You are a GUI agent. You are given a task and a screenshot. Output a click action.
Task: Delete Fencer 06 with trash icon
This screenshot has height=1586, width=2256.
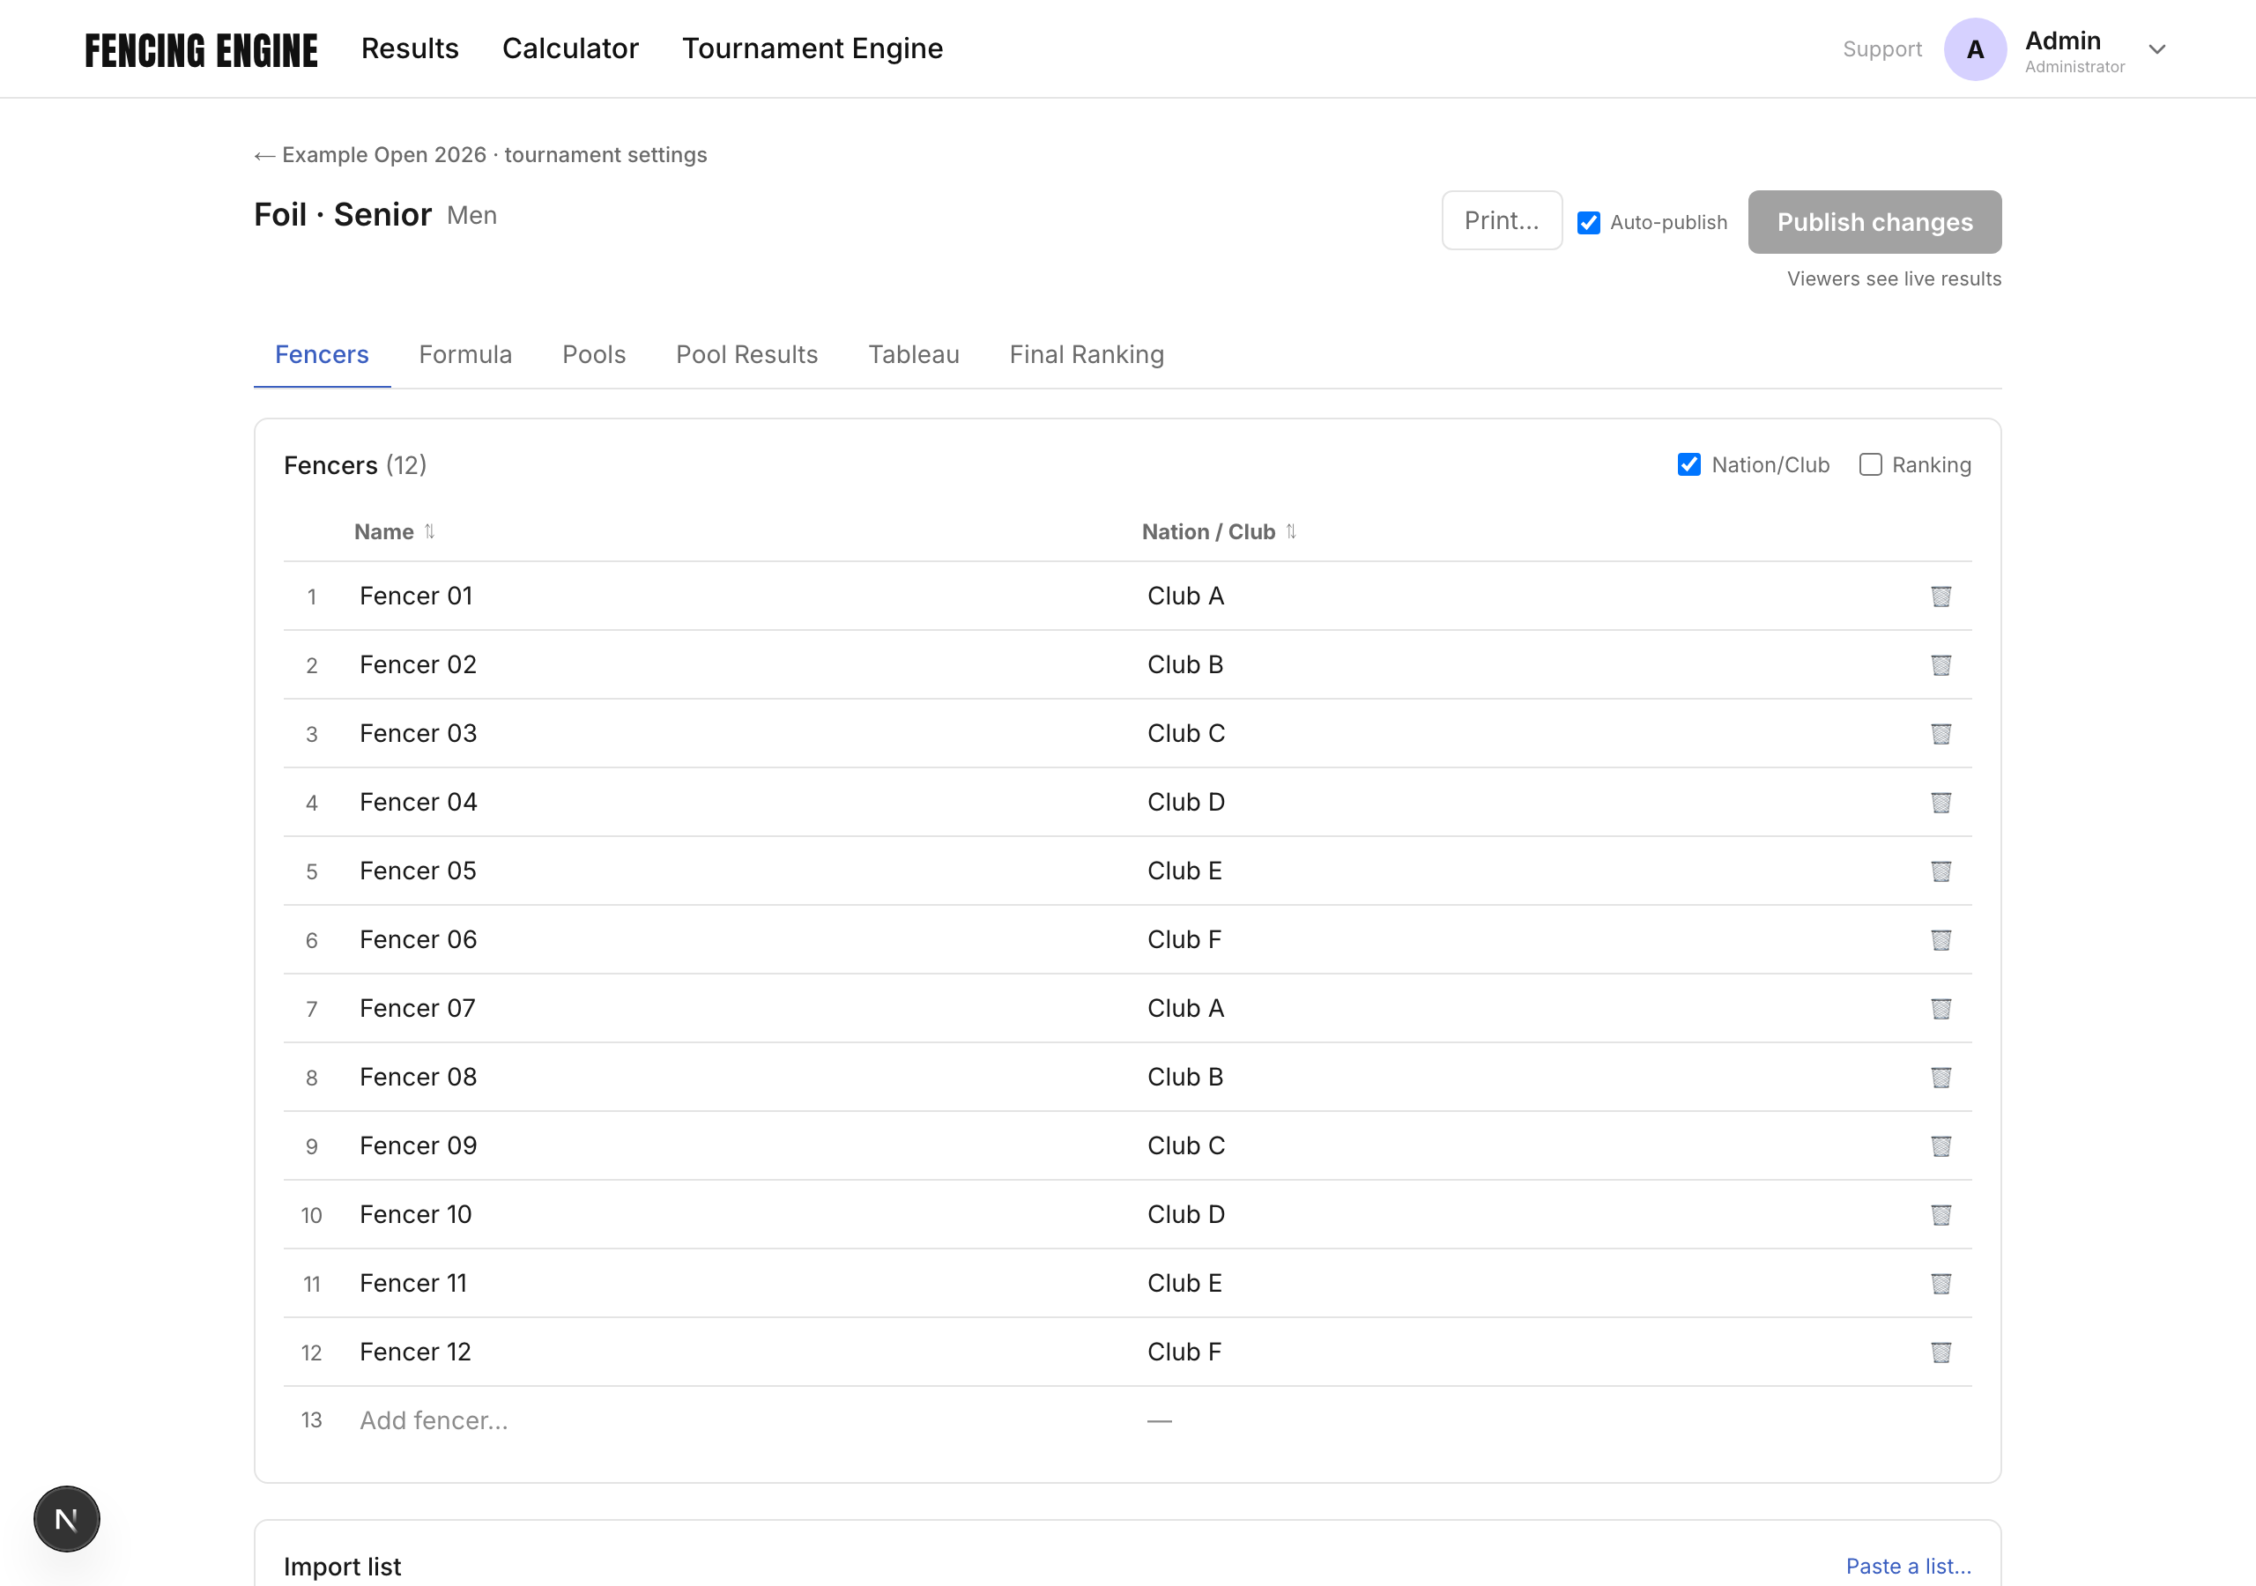(1941, 940)
